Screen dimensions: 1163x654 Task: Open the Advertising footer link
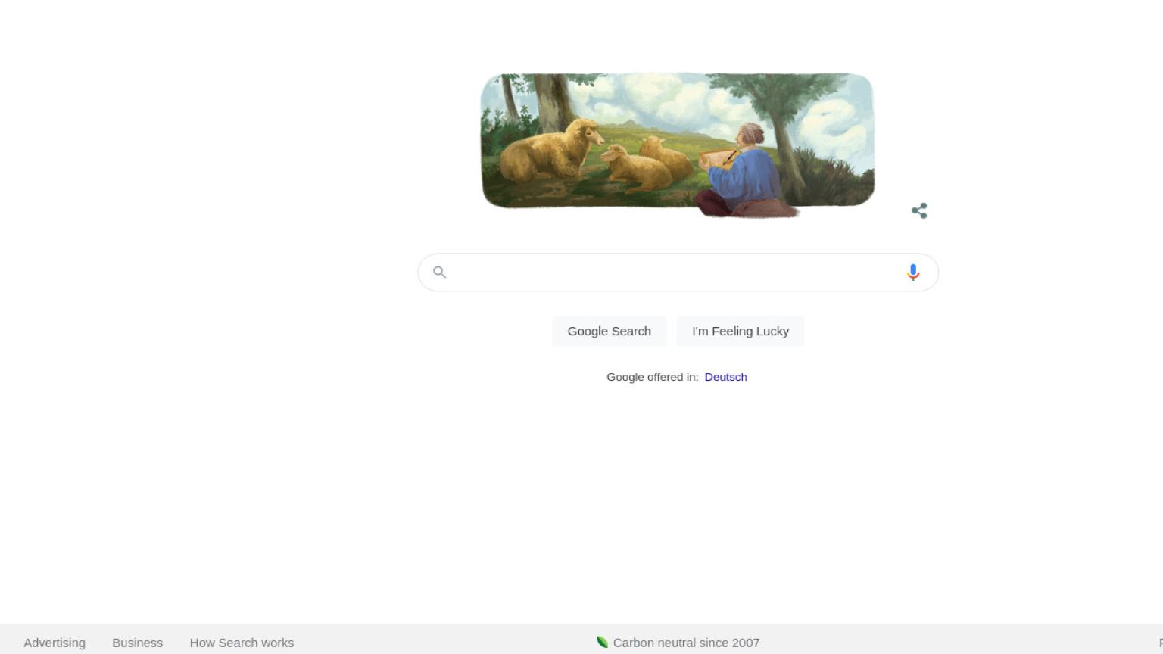[x=55, y=643]
